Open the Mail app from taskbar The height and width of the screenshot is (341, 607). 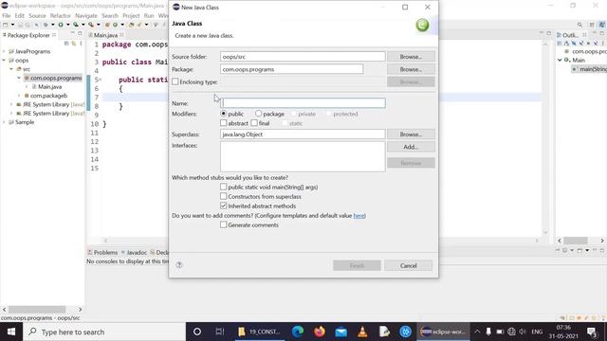(x=341, y=332)
